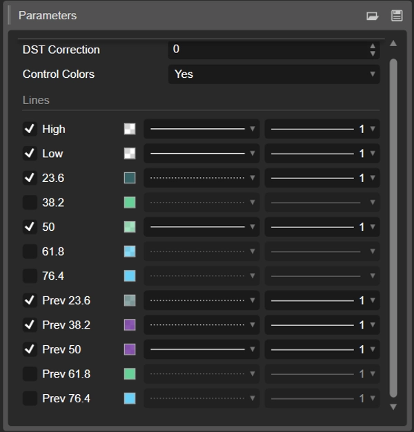
Task: Increase DST Correction with up arrow
Action: click(x=373, y=46)
